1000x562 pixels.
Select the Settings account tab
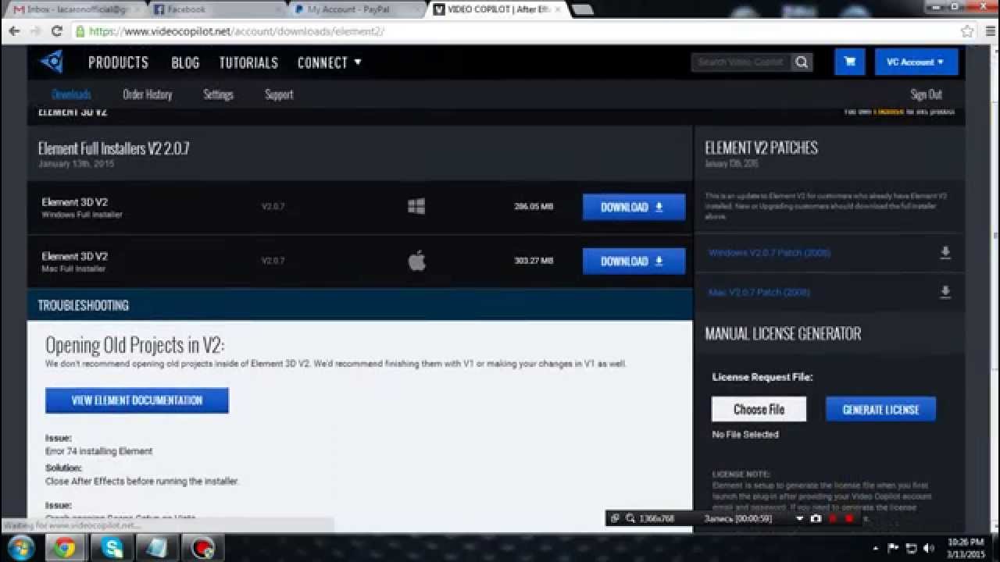pyautogui.click(x=218, y=94)
